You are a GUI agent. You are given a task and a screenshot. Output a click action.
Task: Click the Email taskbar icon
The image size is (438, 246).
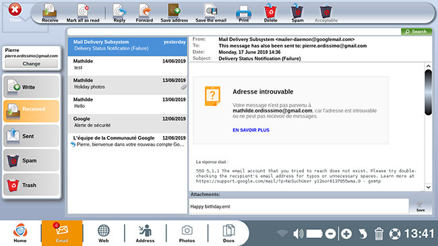click(62, 233)
